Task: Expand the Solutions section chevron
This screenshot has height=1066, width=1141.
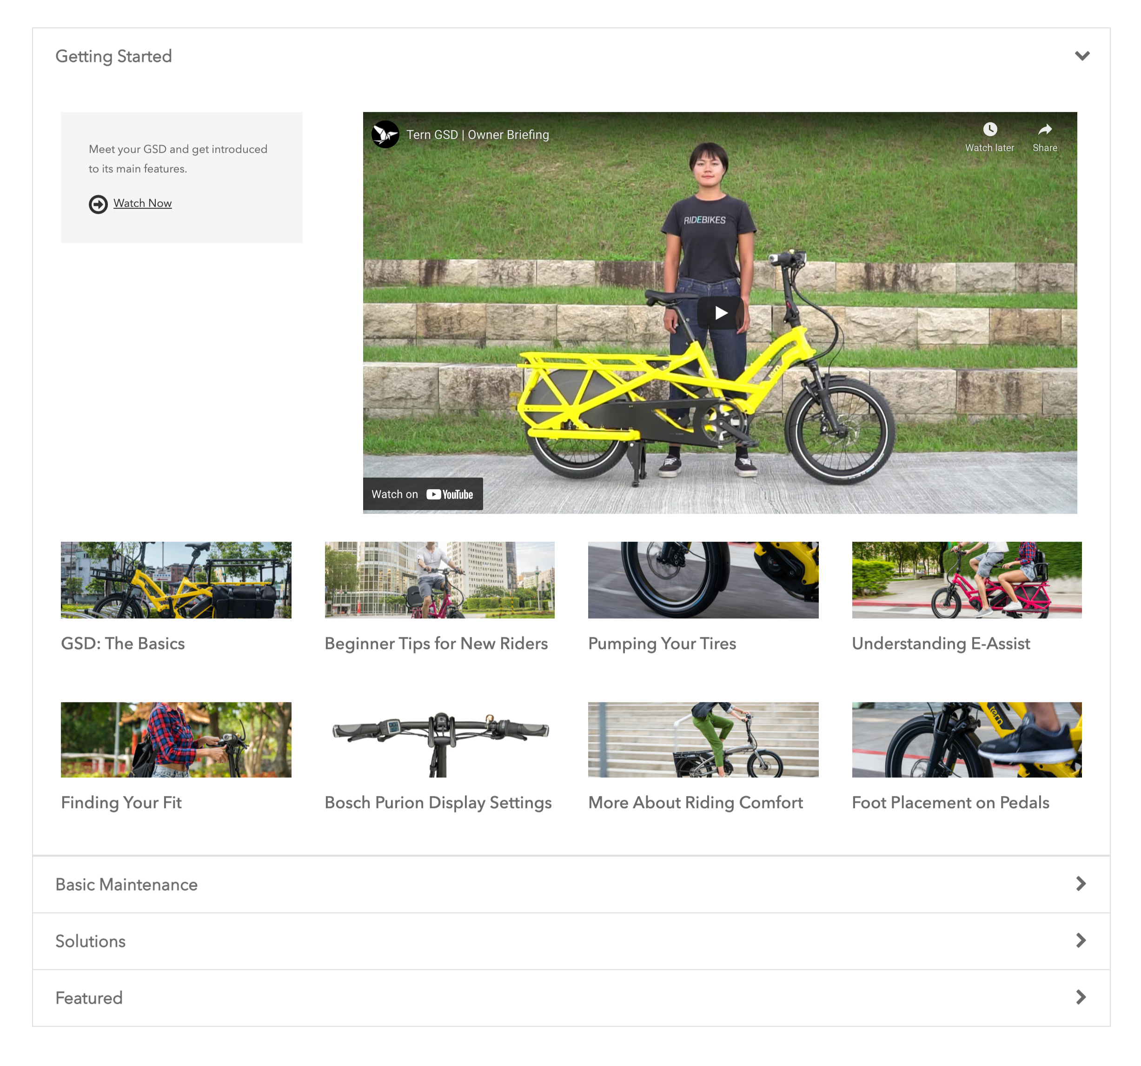Action: 1081,941
